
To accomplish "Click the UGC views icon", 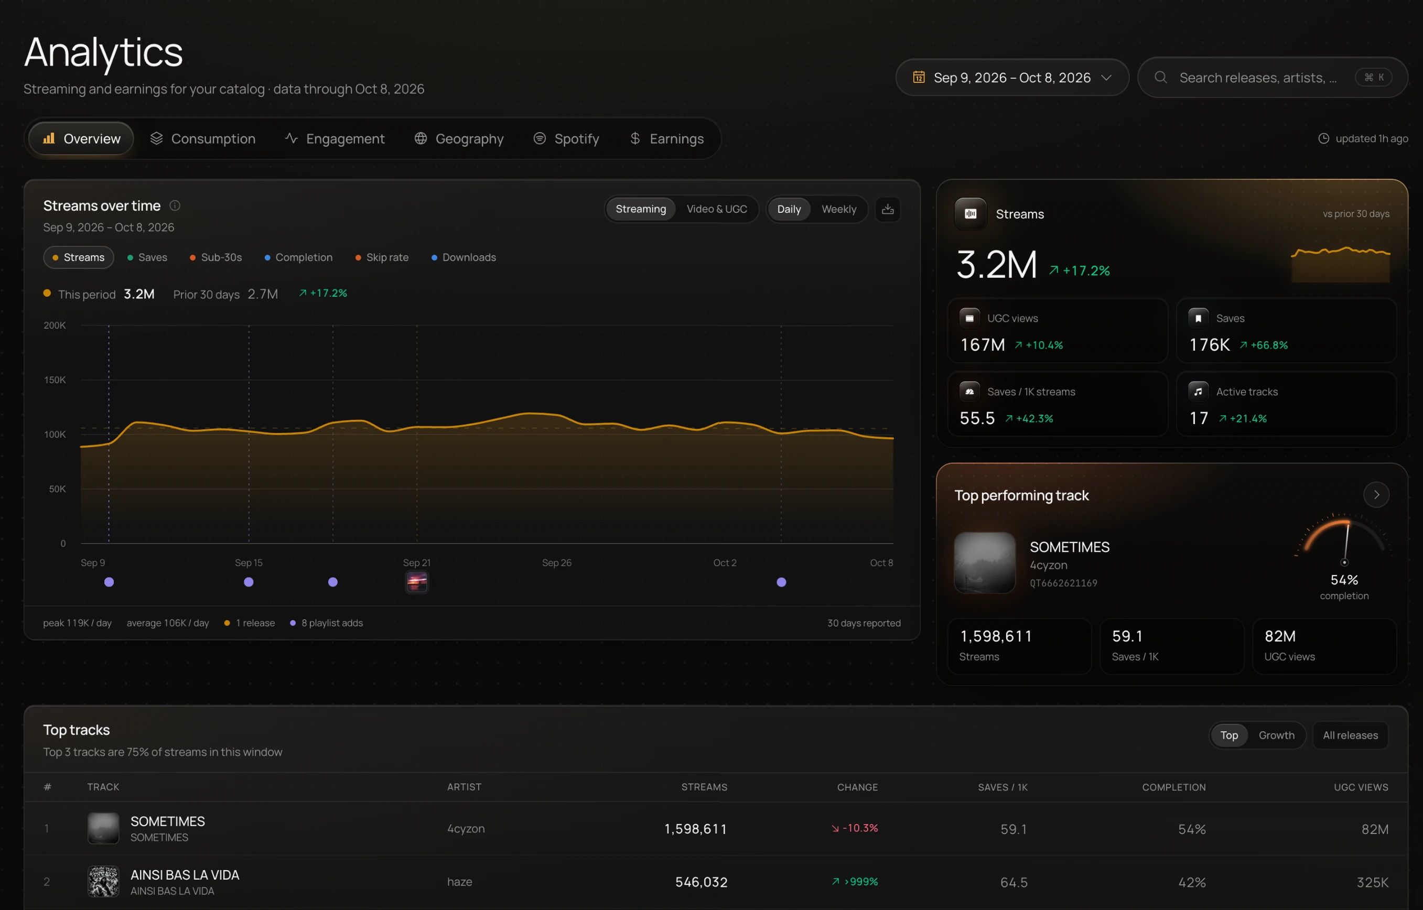I will pos(969,318).
